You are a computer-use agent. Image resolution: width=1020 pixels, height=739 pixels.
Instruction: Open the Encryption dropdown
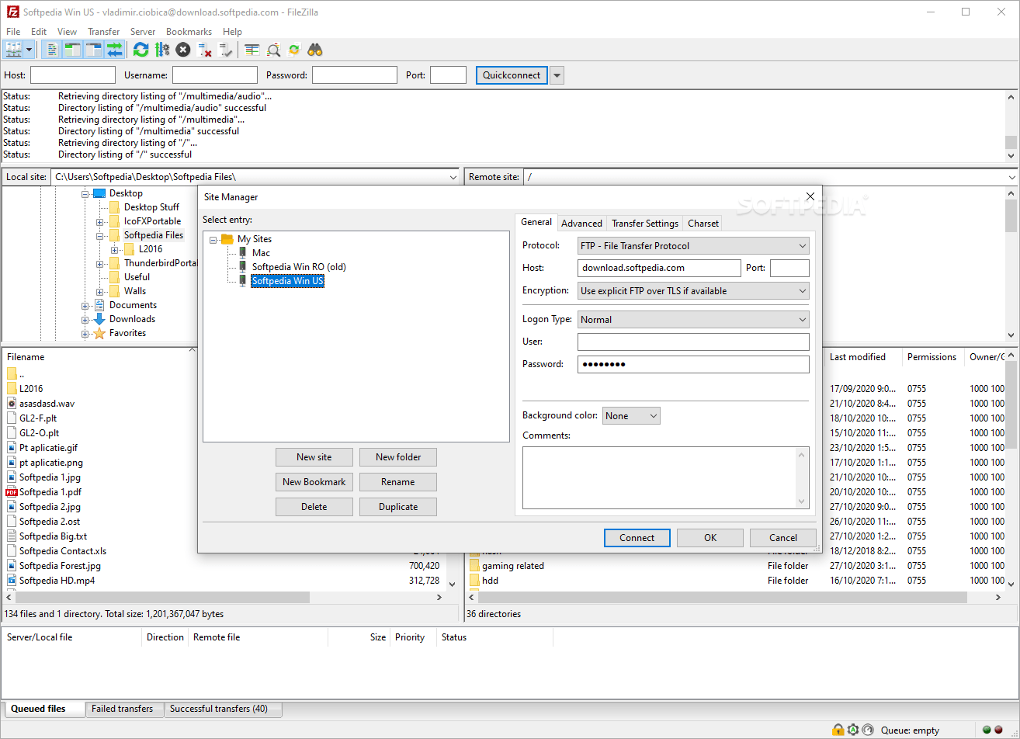[x=693, y=291]
